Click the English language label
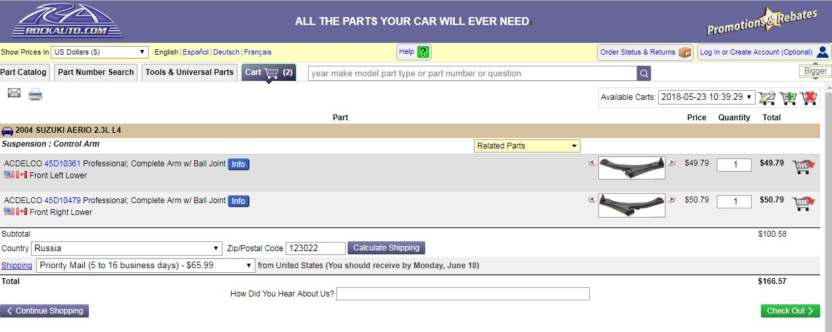Screen dimensions: 832x332 (x=167, y=52)
